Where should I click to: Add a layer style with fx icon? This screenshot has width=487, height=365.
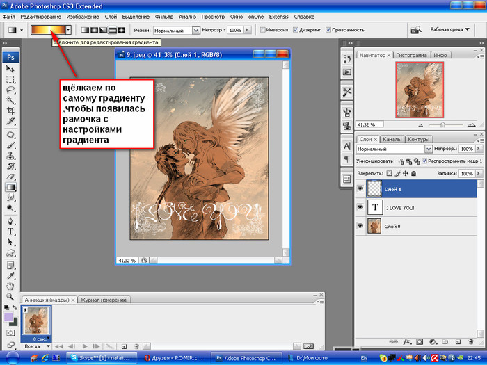(406, 342)
